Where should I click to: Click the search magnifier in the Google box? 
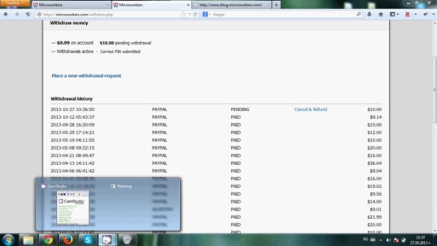(358, 14)
